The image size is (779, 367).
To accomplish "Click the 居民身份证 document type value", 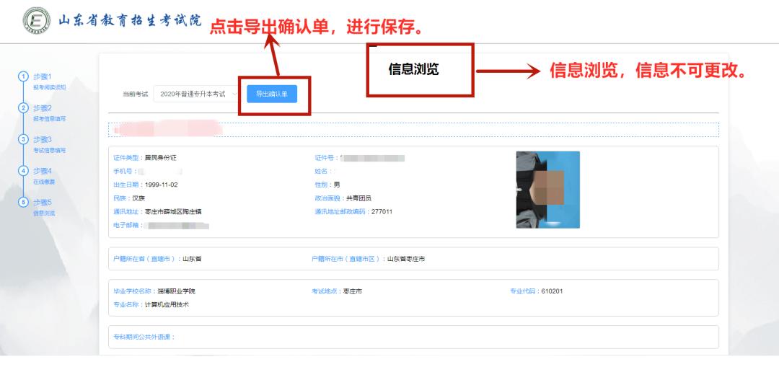I will pos(160,158).
